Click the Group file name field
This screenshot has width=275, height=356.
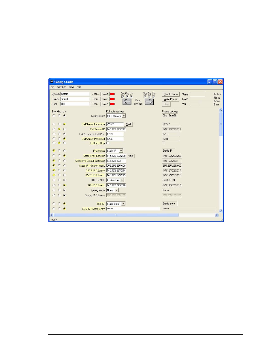pos(75,99)
